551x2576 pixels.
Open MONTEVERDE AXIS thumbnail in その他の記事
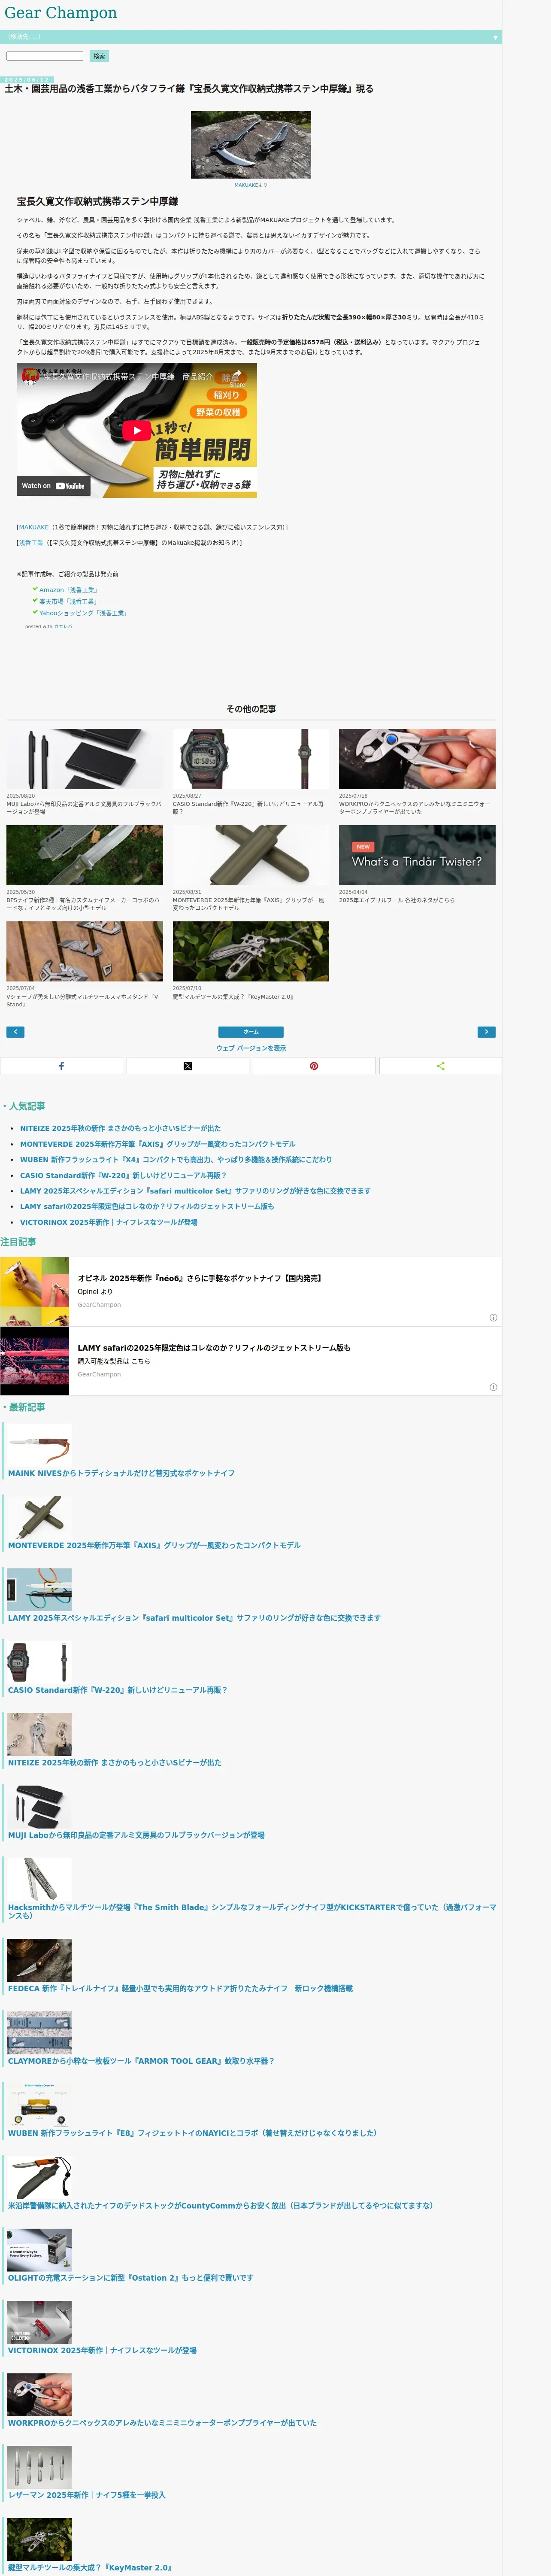tap(251, 855)
